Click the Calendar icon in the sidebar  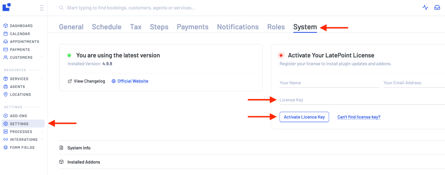[x=5, y=34]
